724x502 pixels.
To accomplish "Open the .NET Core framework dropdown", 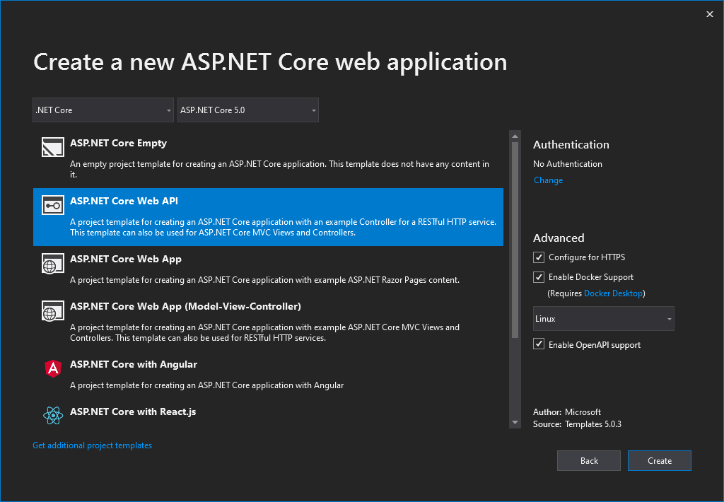I will coord(103,110).
